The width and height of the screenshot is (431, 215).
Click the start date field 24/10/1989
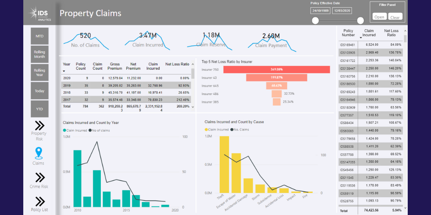pyautogui.click(x=320, y=11)
